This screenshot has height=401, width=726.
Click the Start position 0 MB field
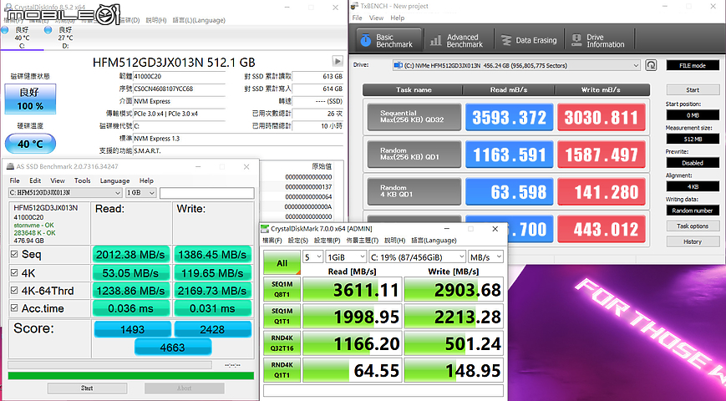click(693, 114)
